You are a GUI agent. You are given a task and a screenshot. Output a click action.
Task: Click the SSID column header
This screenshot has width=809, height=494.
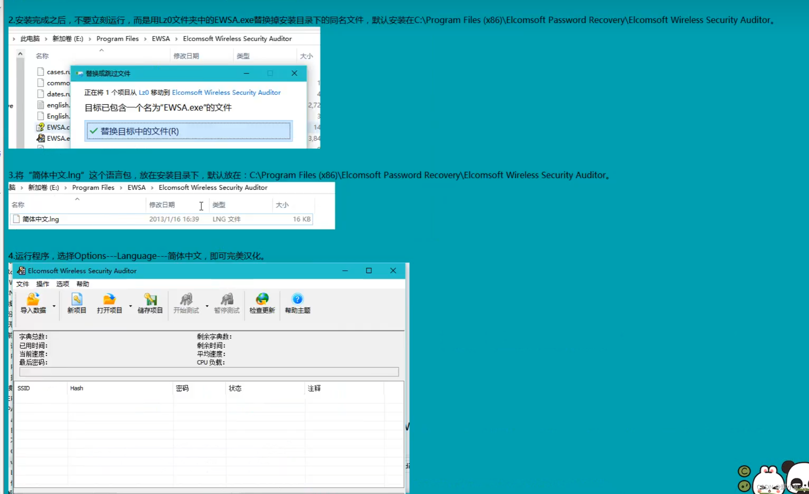pos(41,388)
